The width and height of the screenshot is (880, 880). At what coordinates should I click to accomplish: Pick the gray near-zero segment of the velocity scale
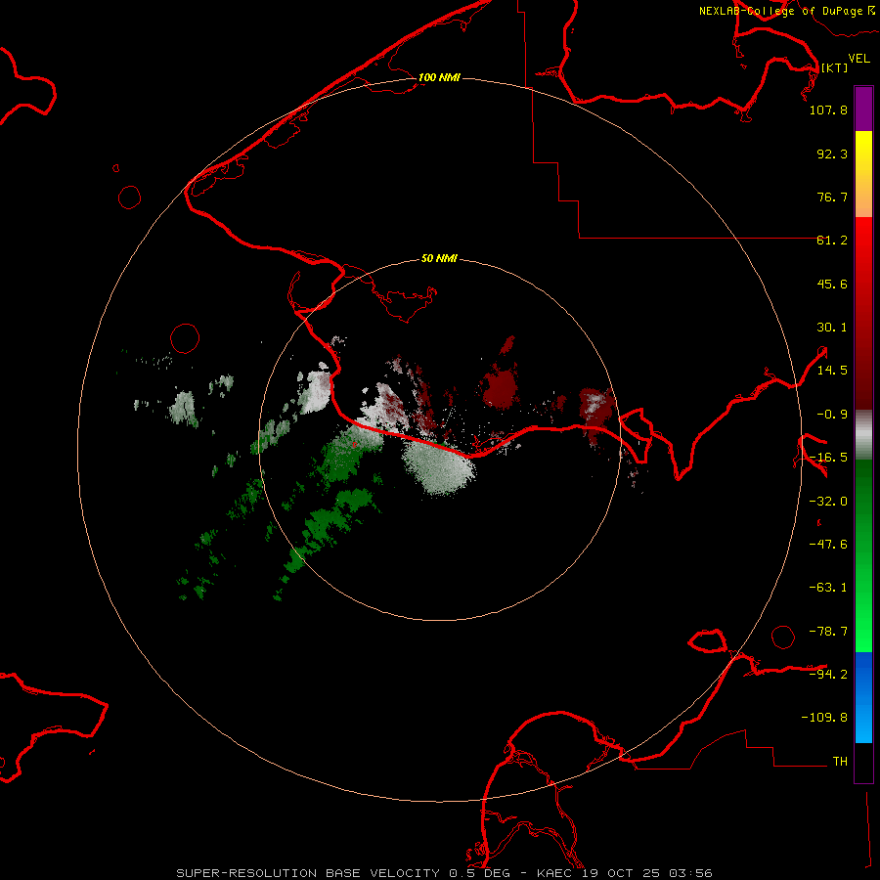(x=863, y=435)
